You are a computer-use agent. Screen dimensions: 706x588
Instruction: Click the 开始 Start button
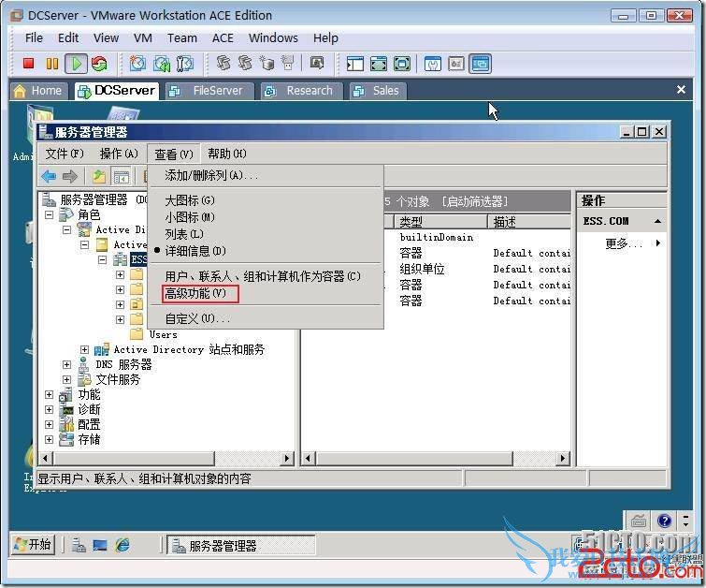click(x=32, y=545)
